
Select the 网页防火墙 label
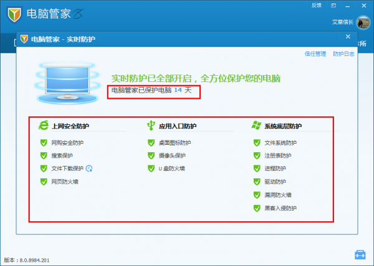coord(65,182)
